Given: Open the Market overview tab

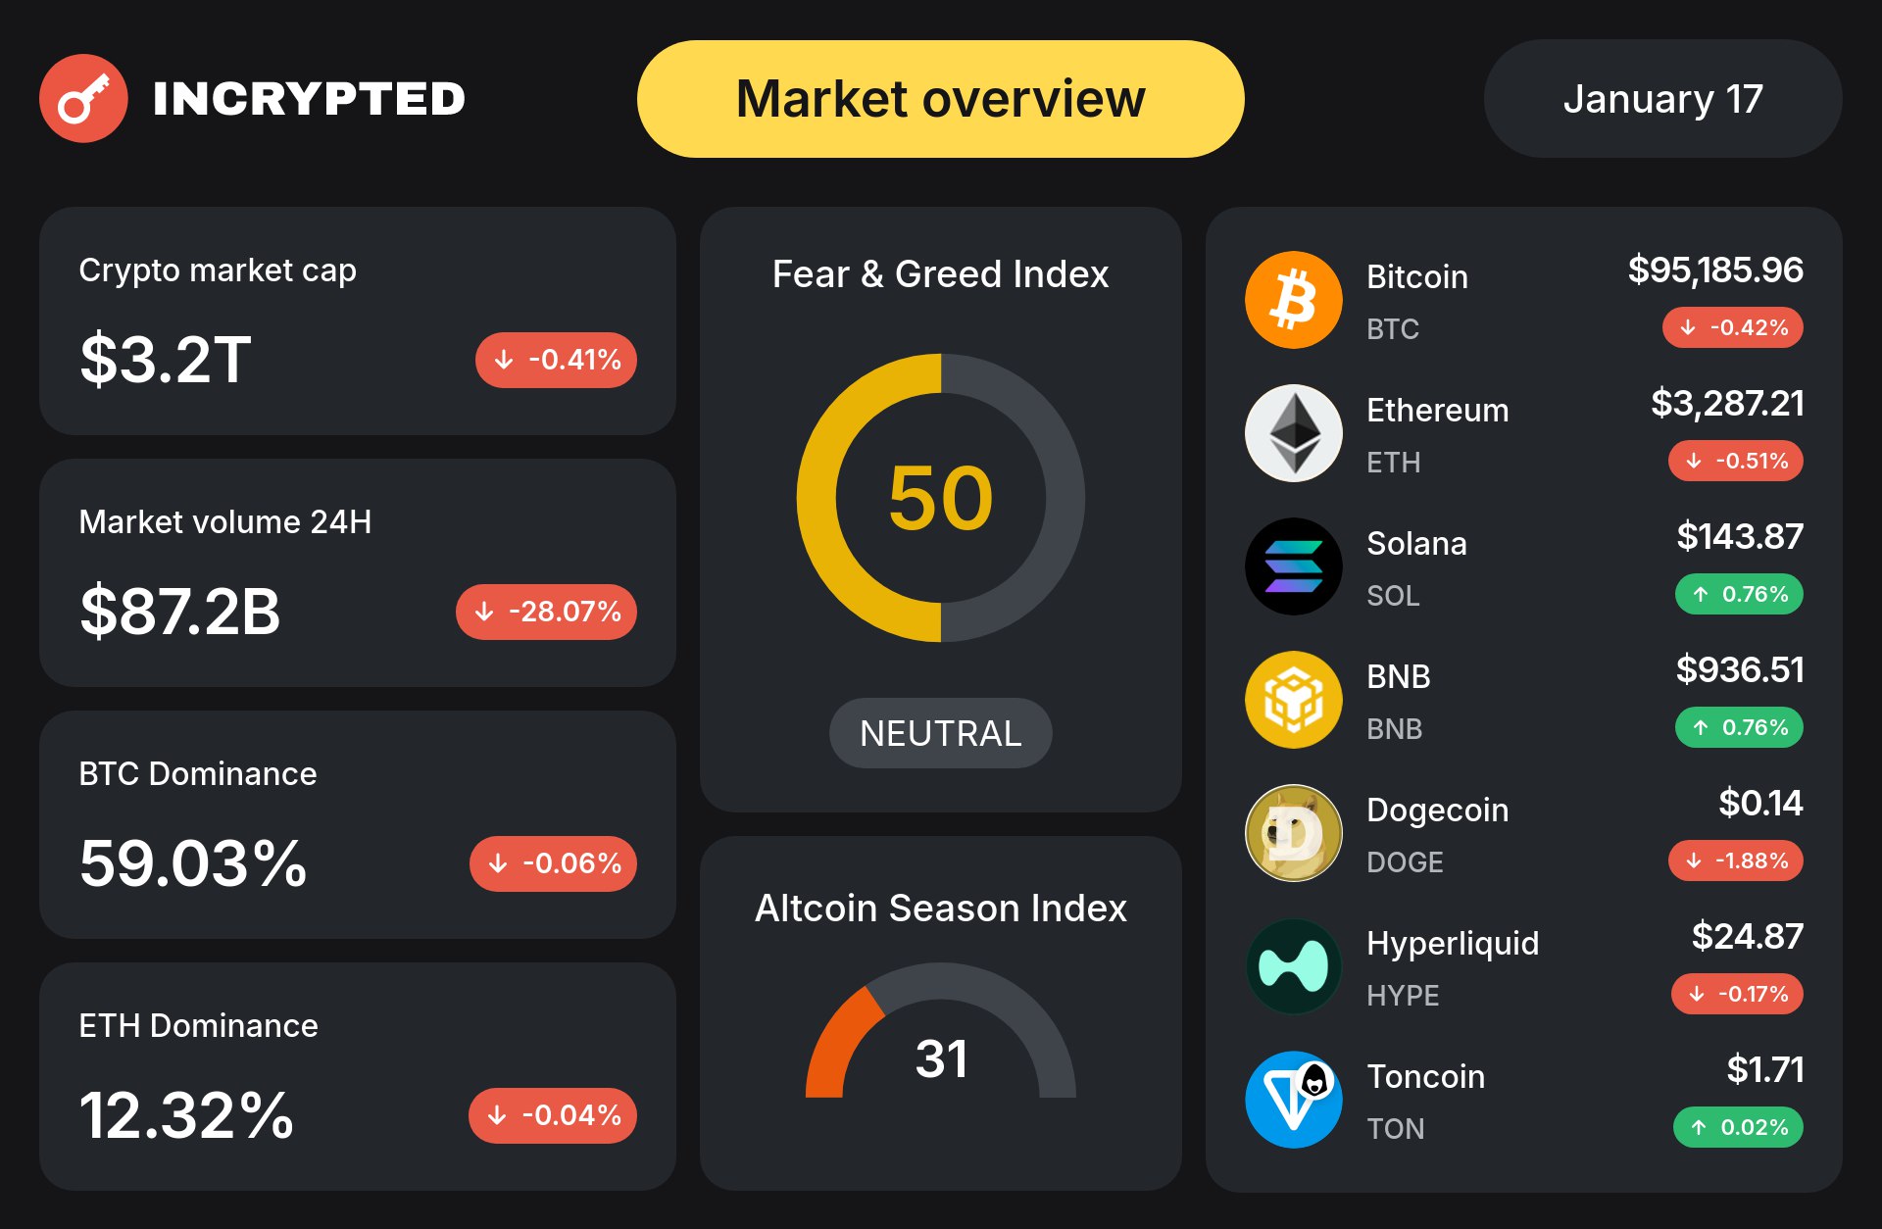Looking at the screenshot, I should point(940,99).
